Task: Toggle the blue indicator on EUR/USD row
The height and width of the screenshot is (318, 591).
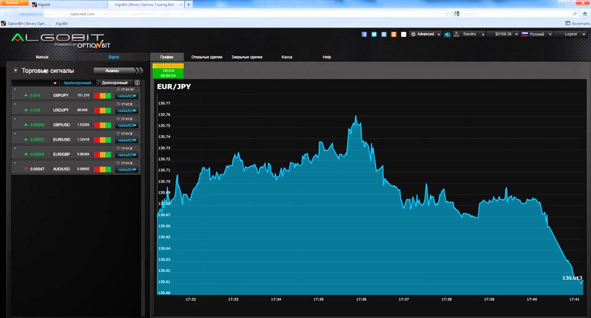Action: 15,133
